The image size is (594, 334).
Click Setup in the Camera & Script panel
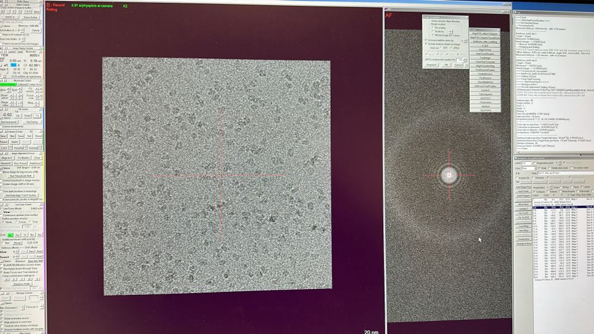click(x=3, y=136)
